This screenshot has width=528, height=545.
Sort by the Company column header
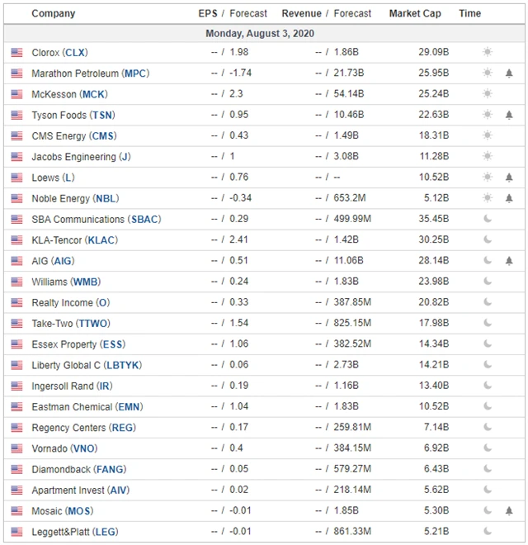pyautogui.click(x=53, y=13)
